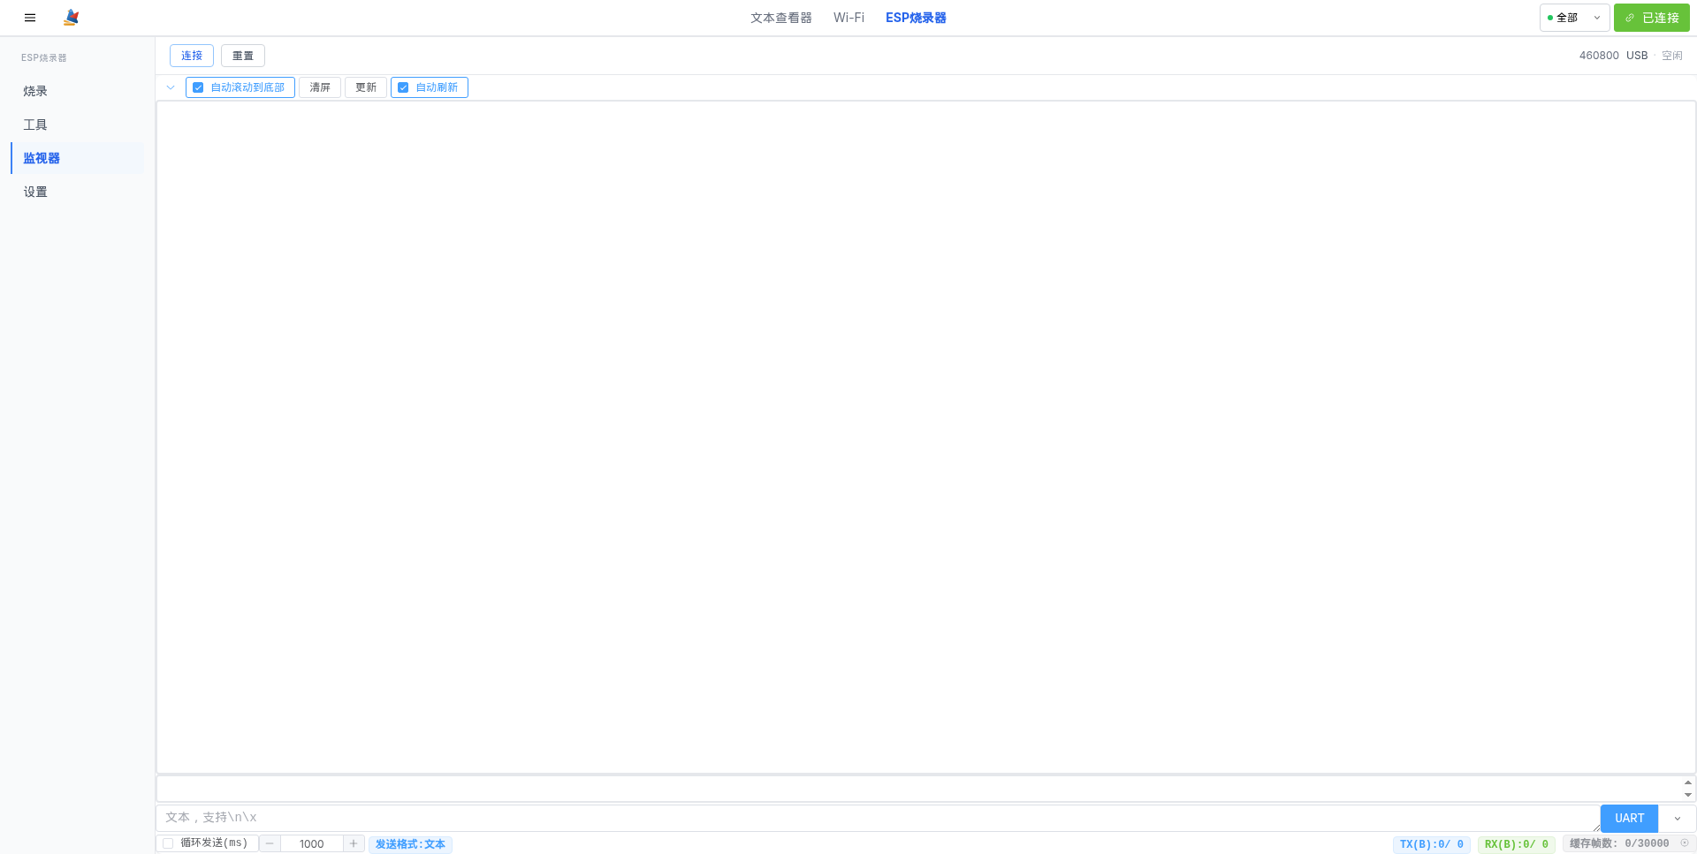Click the 发送格式:文本 tag
Screen dimensions: 1697x854
(x=410, y=844)
